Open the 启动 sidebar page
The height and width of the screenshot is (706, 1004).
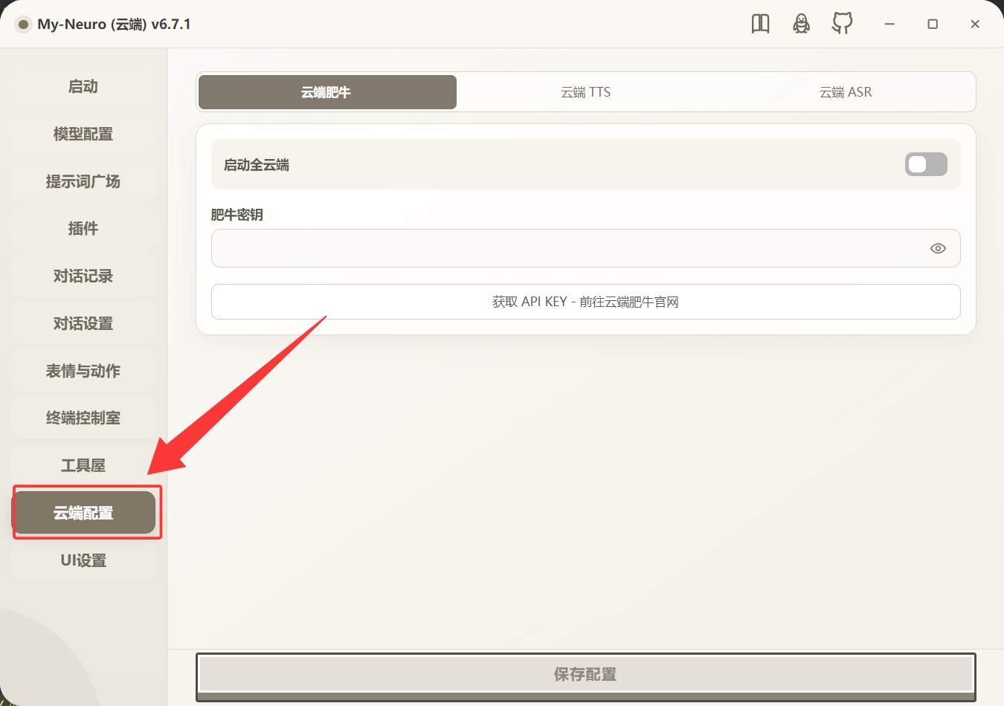point(83,86)
